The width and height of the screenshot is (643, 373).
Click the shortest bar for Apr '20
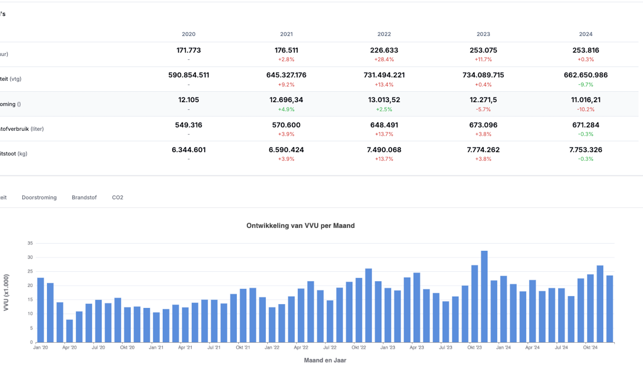point(70,331)
